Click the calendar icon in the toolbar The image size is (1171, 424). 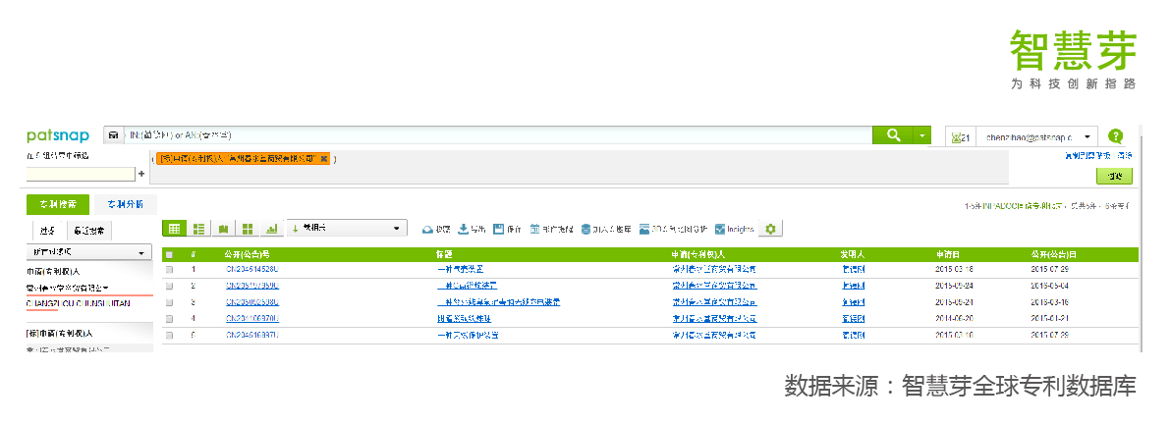(534, 229)
